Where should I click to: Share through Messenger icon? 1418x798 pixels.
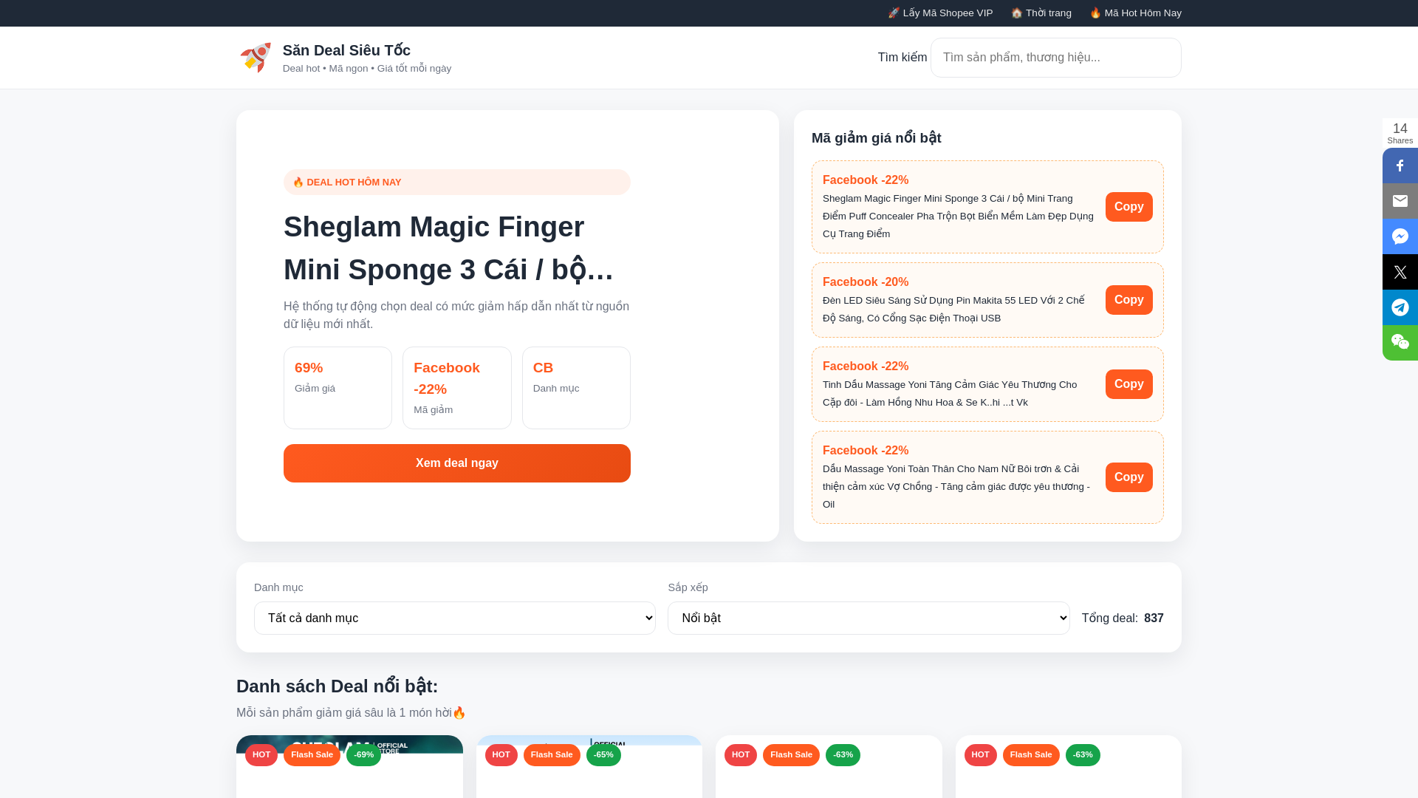click(x=1400, y=236)
